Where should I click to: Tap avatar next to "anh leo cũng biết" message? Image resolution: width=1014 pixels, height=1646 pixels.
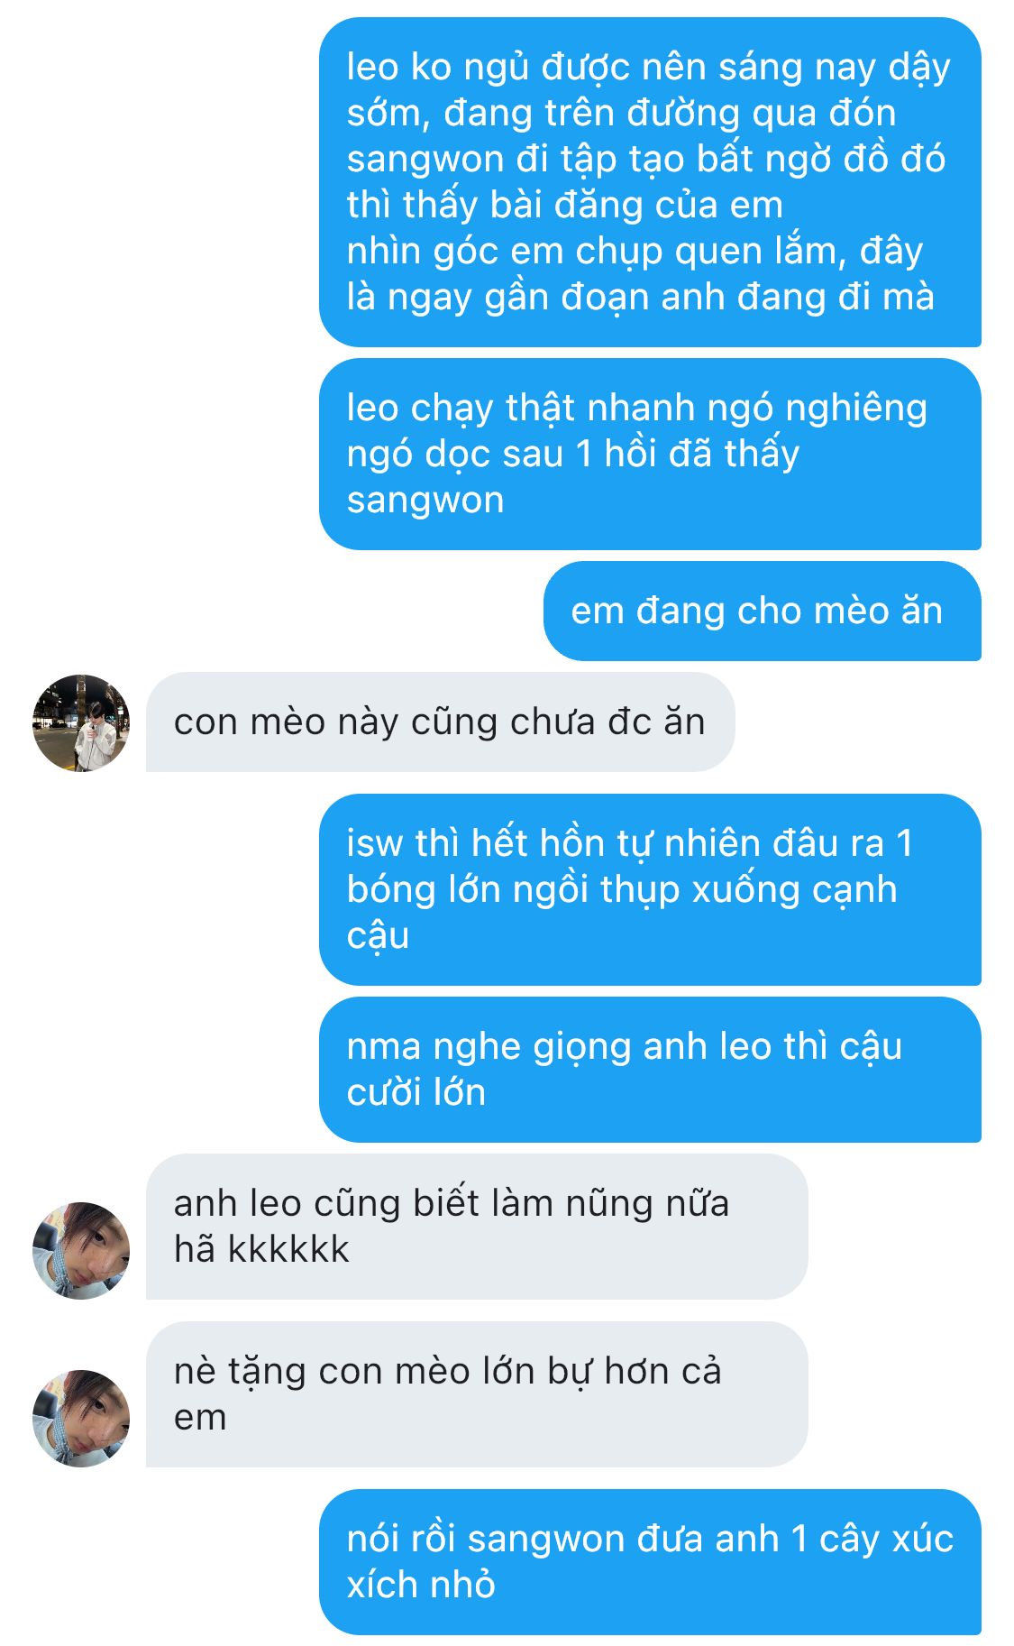[x=81, y=1250]
